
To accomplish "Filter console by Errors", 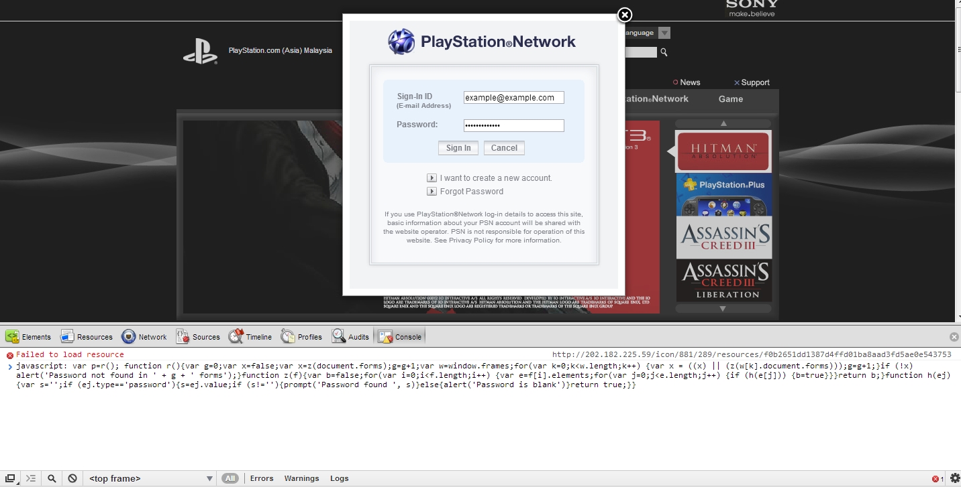I will [x=262, y=478].
